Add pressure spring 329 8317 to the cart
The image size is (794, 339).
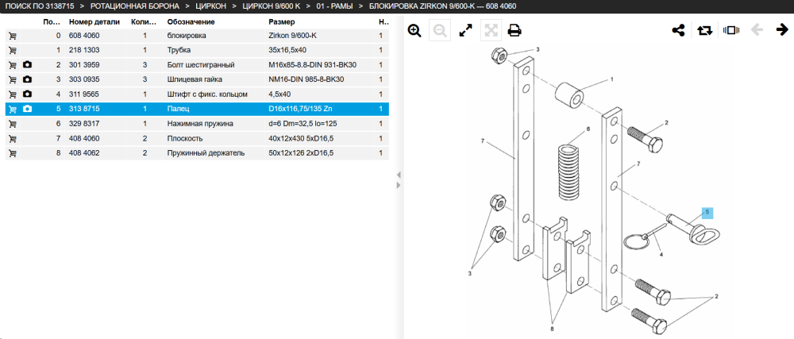[x=13, y=124]
